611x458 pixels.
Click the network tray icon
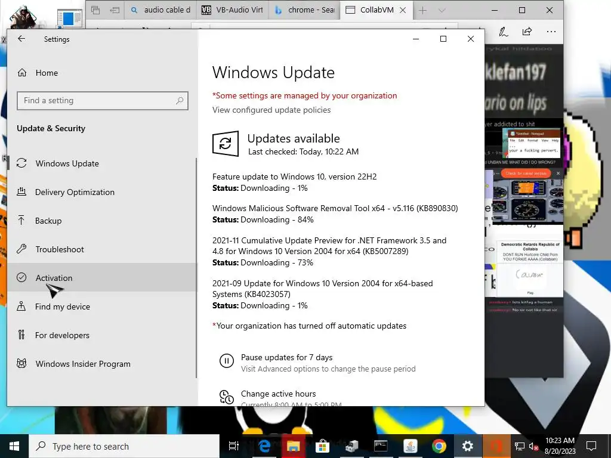tap(520, 446)
